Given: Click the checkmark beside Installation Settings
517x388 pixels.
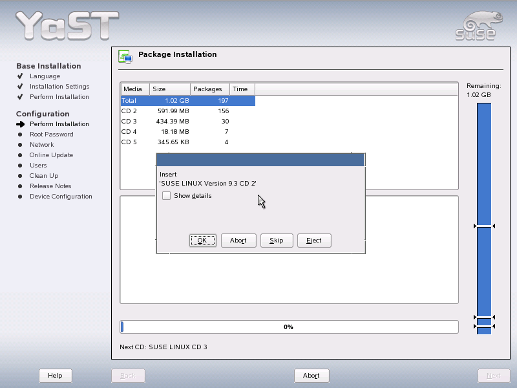Looking at the screenshot, I should (x=20, y=87).
